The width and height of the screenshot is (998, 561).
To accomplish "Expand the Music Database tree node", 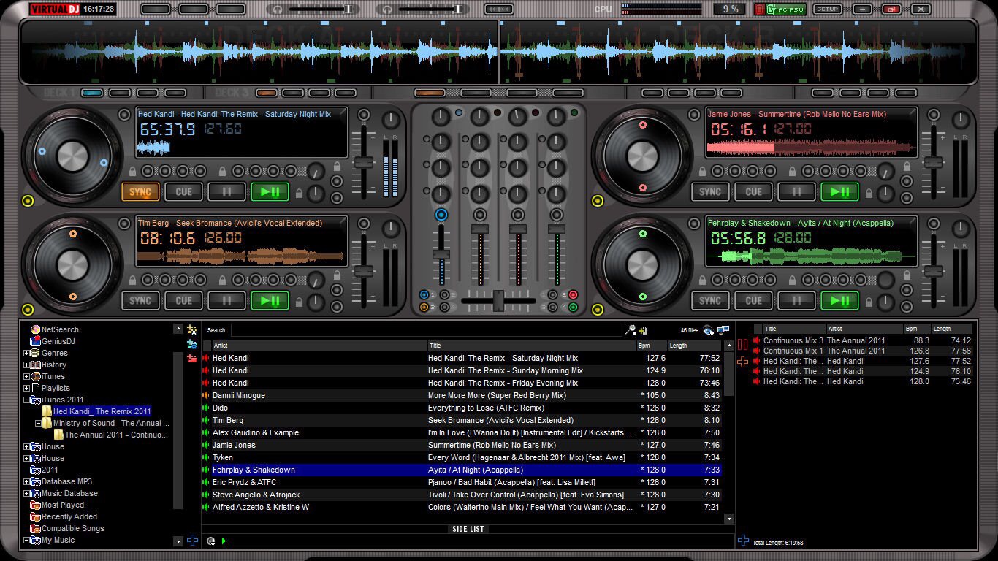I will coord(27,493).
